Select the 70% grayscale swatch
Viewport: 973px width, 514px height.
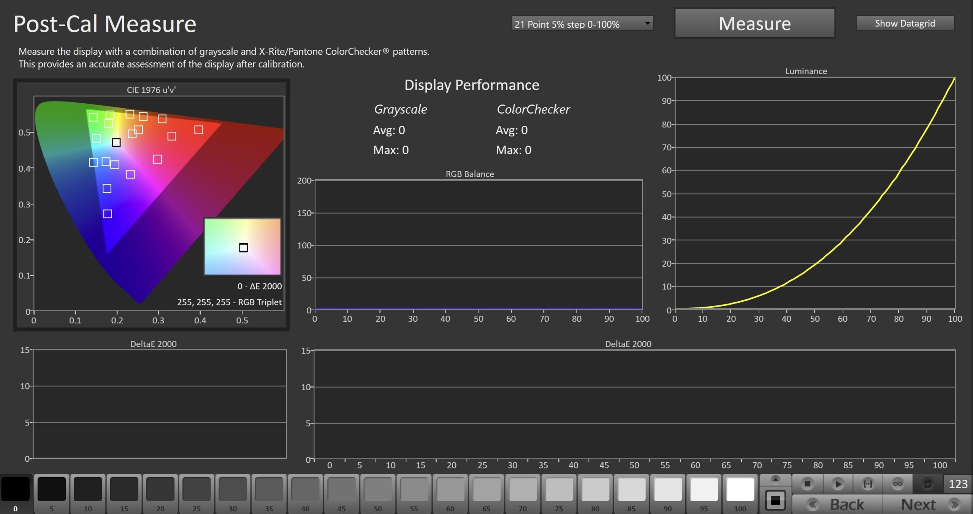[x=523, y=494]
